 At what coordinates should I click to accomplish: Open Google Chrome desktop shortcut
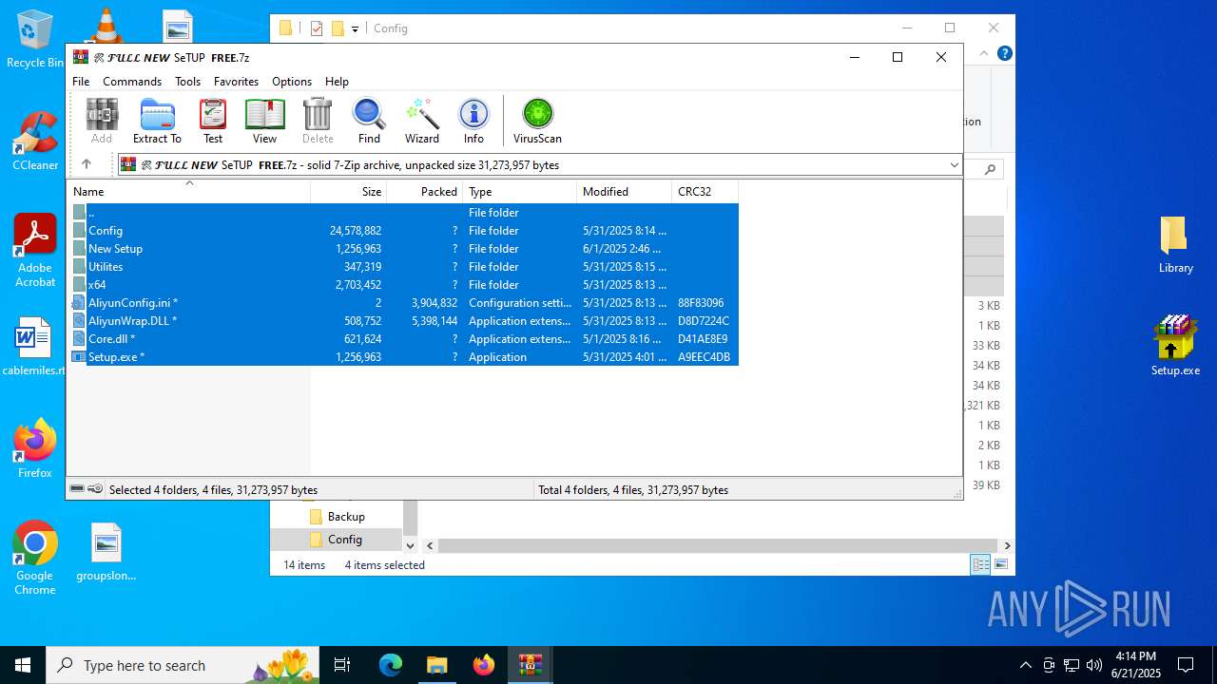(35, 559)
